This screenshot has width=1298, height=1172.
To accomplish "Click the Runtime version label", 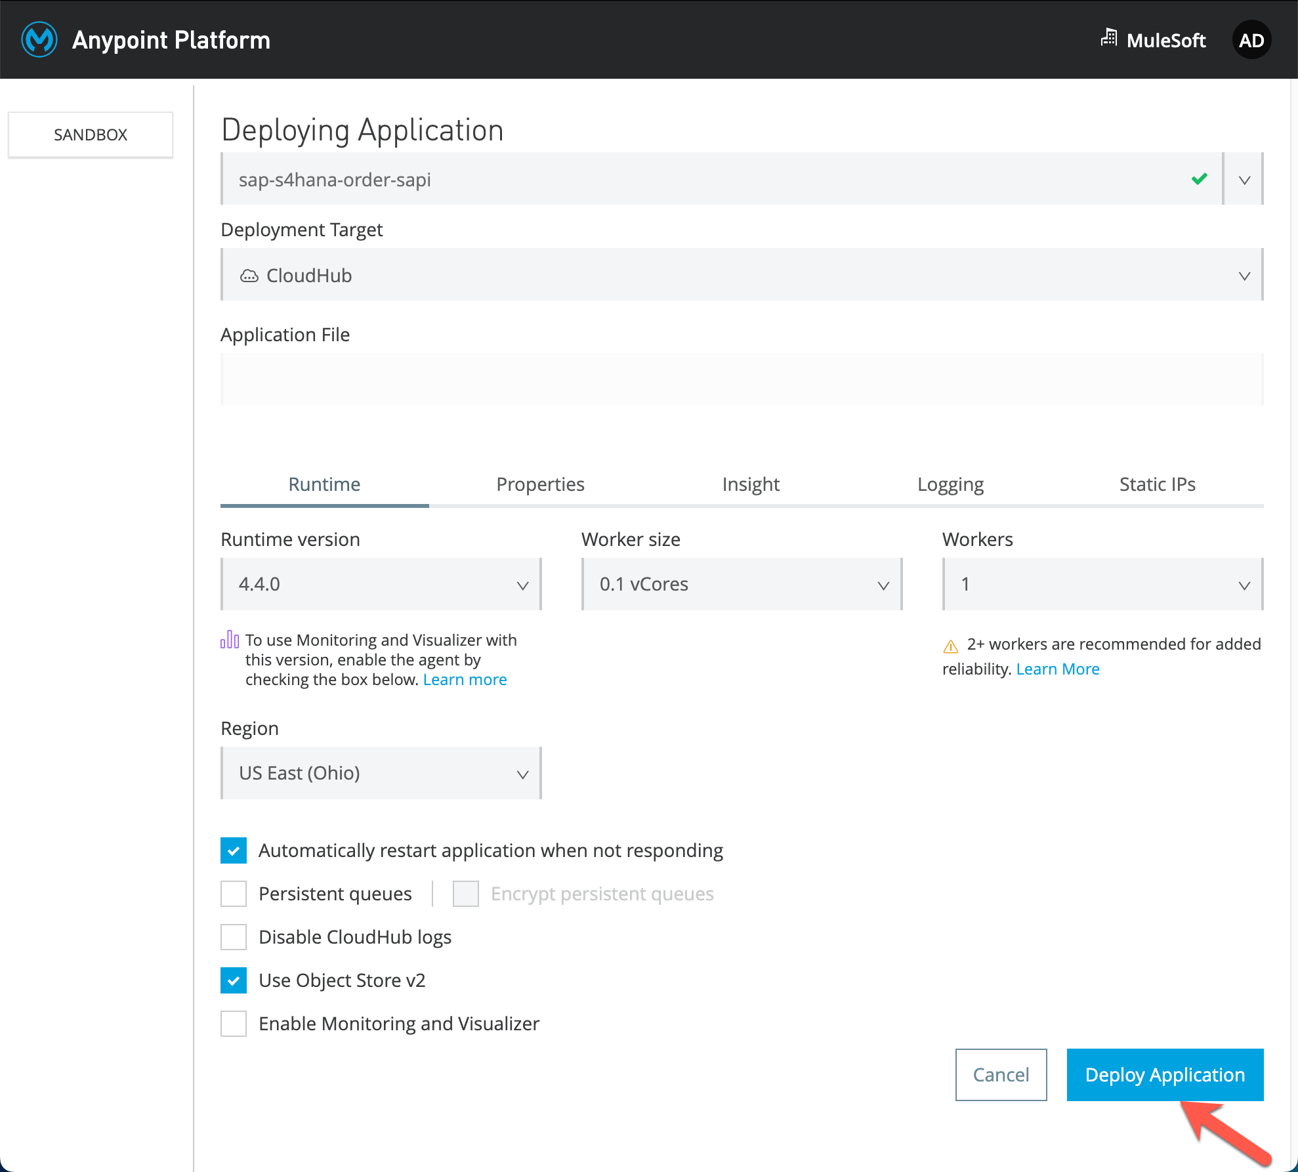I will point(290,539).
